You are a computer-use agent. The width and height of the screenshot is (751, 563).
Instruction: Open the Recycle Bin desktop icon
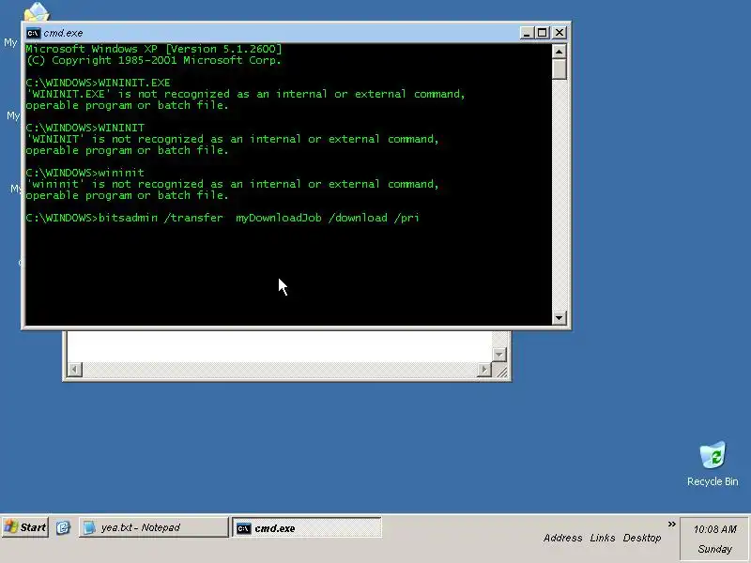pyautogui.click(x=713, y=464)
